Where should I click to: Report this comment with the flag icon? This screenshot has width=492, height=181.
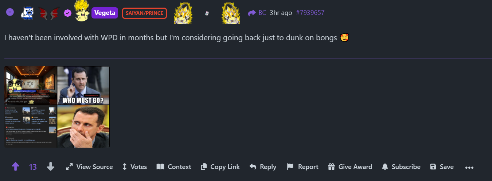(x=302, y=167)
